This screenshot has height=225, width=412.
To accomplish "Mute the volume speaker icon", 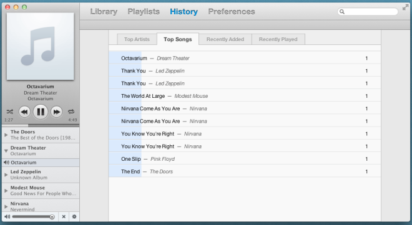I will 7,217.
